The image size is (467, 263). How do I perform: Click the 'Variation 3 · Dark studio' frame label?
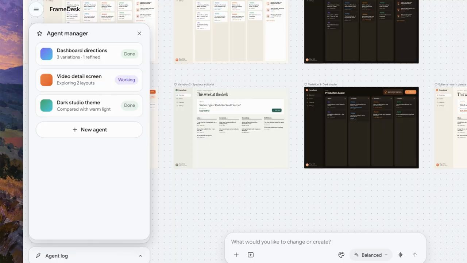pyautogui.click(x=323, y=84)
